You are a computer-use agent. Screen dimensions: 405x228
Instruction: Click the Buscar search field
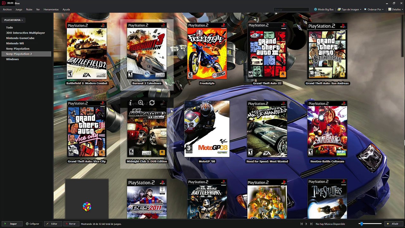291,9
